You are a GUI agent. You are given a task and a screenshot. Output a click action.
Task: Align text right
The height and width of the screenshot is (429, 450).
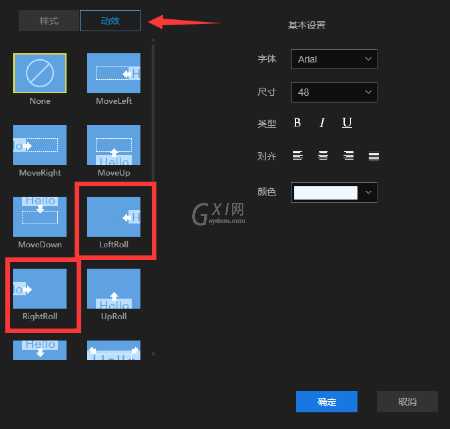348,156
